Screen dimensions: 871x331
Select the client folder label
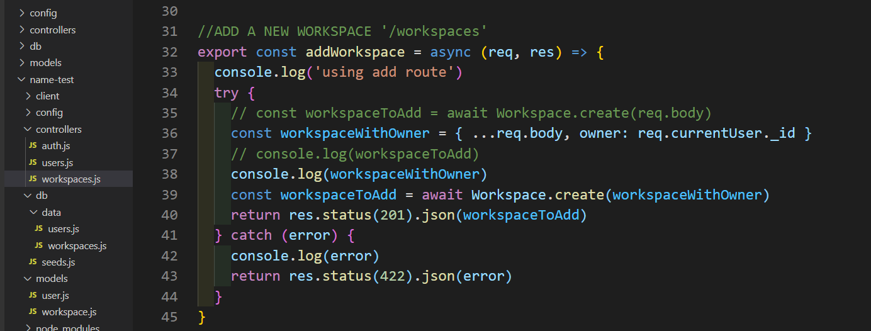48,96
